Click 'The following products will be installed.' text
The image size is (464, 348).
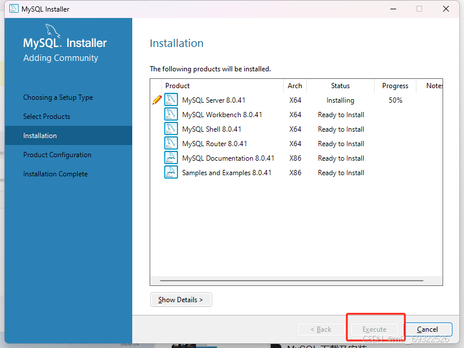click(x=210, y=69)
